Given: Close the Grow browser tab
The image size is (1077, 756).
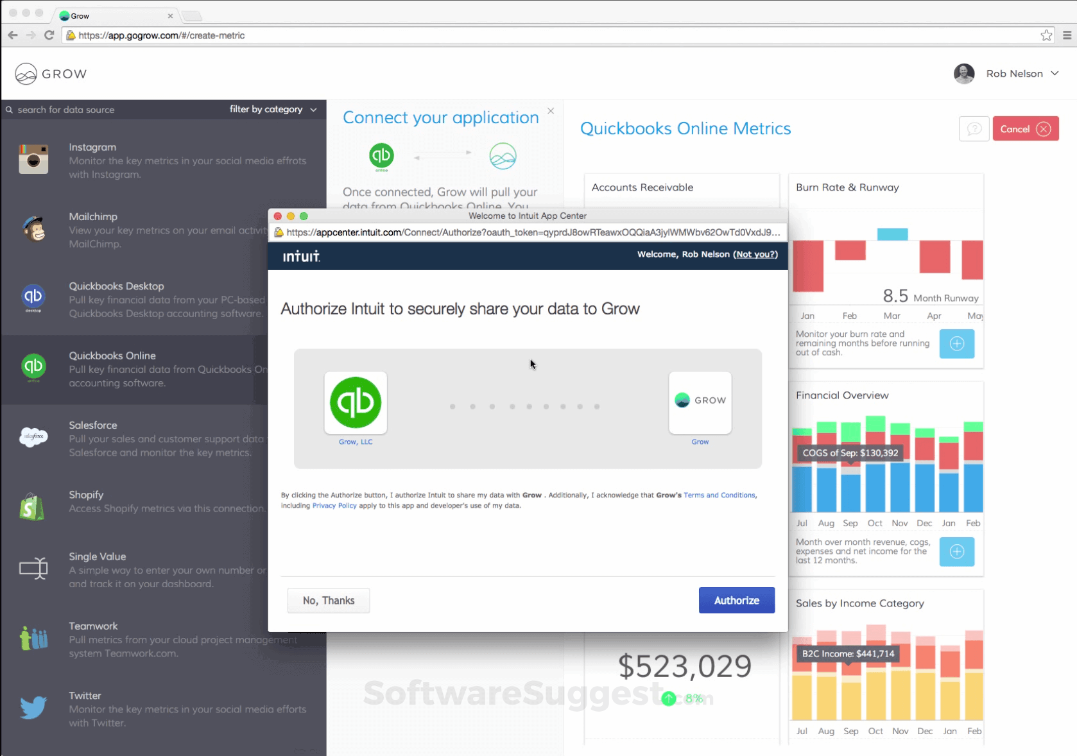Looking at the screenshot, I should [x=170, y=16].
